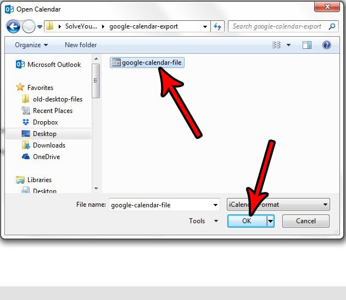Viewport: 346px width, 300px height.
Task: Click the google-calendar-file calendar icon
Action: click(x=116, y=63)
